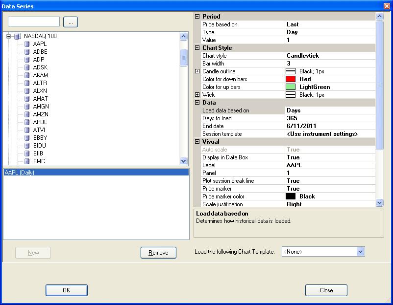Close the Data Series dialog window

point(387,6)
